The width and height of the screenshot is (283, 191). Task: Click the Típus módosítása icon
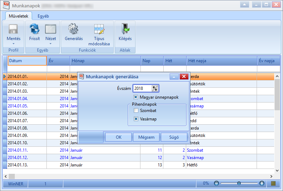(99, 29)
